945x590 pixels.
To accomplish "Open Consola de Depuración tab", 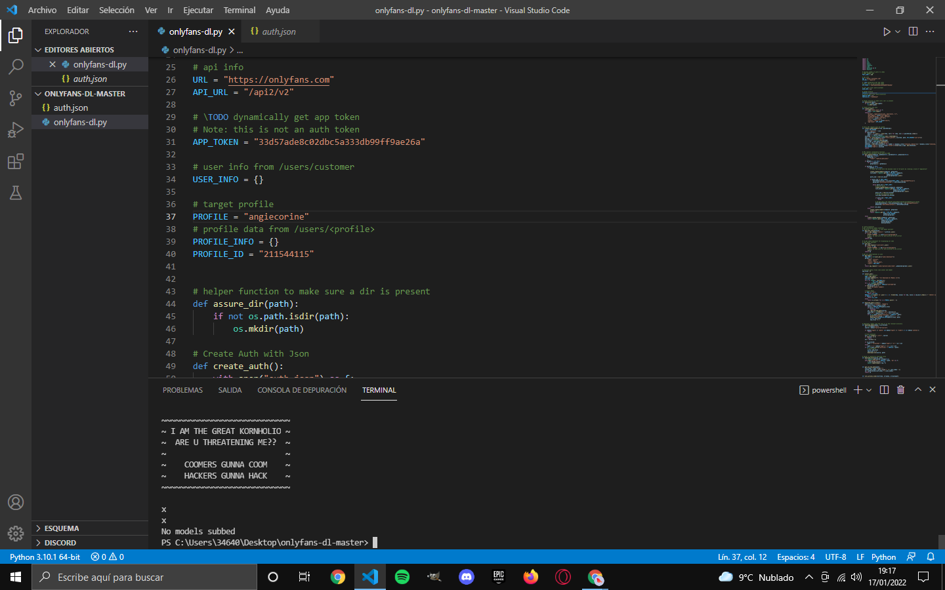I will [302, 390].
